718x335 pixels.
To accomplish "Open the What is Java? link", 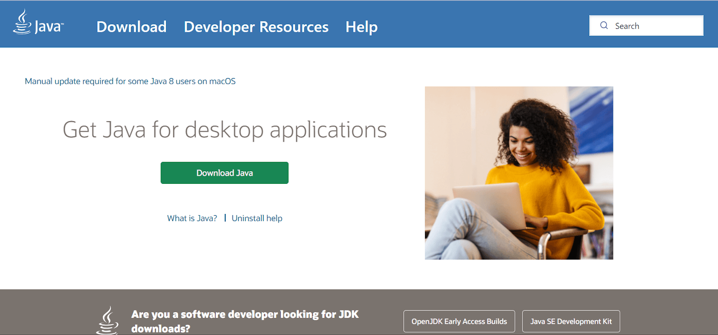I will coord(192,218).
